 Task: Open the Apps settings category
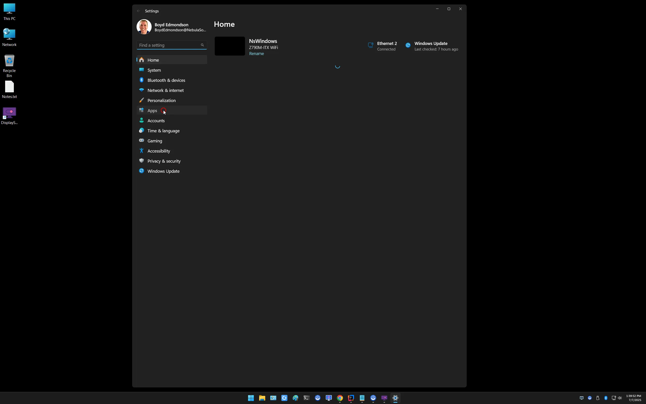click(172, 110)
